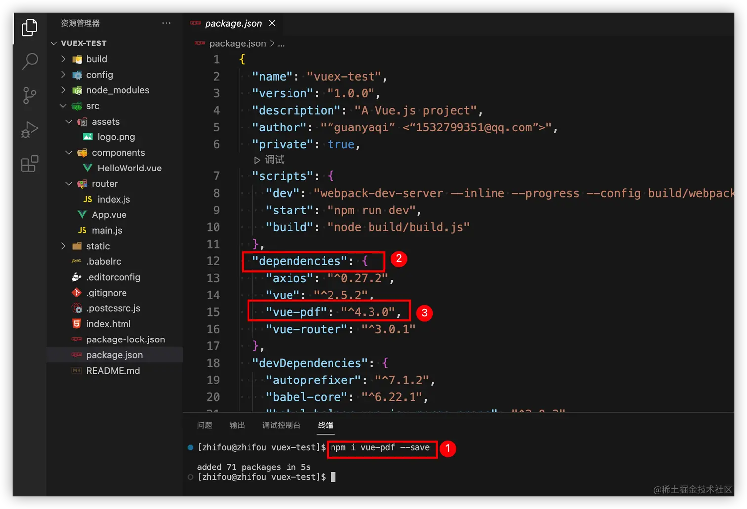The image size is (747, 509).
Task: Open explorer panel more actions ellipsis
Action: pyautogui.click(x=166, y=23)
